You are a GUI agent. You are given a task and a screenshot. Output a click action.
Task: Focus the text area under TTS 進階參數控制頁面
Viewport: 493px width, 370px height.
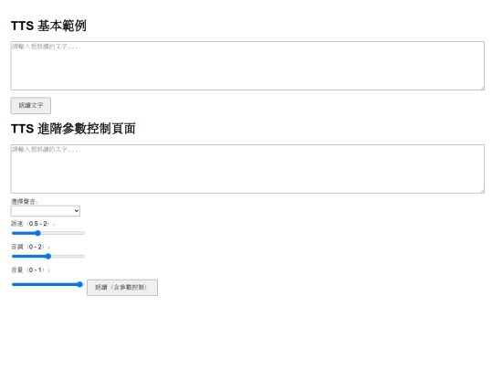[247, 169]
